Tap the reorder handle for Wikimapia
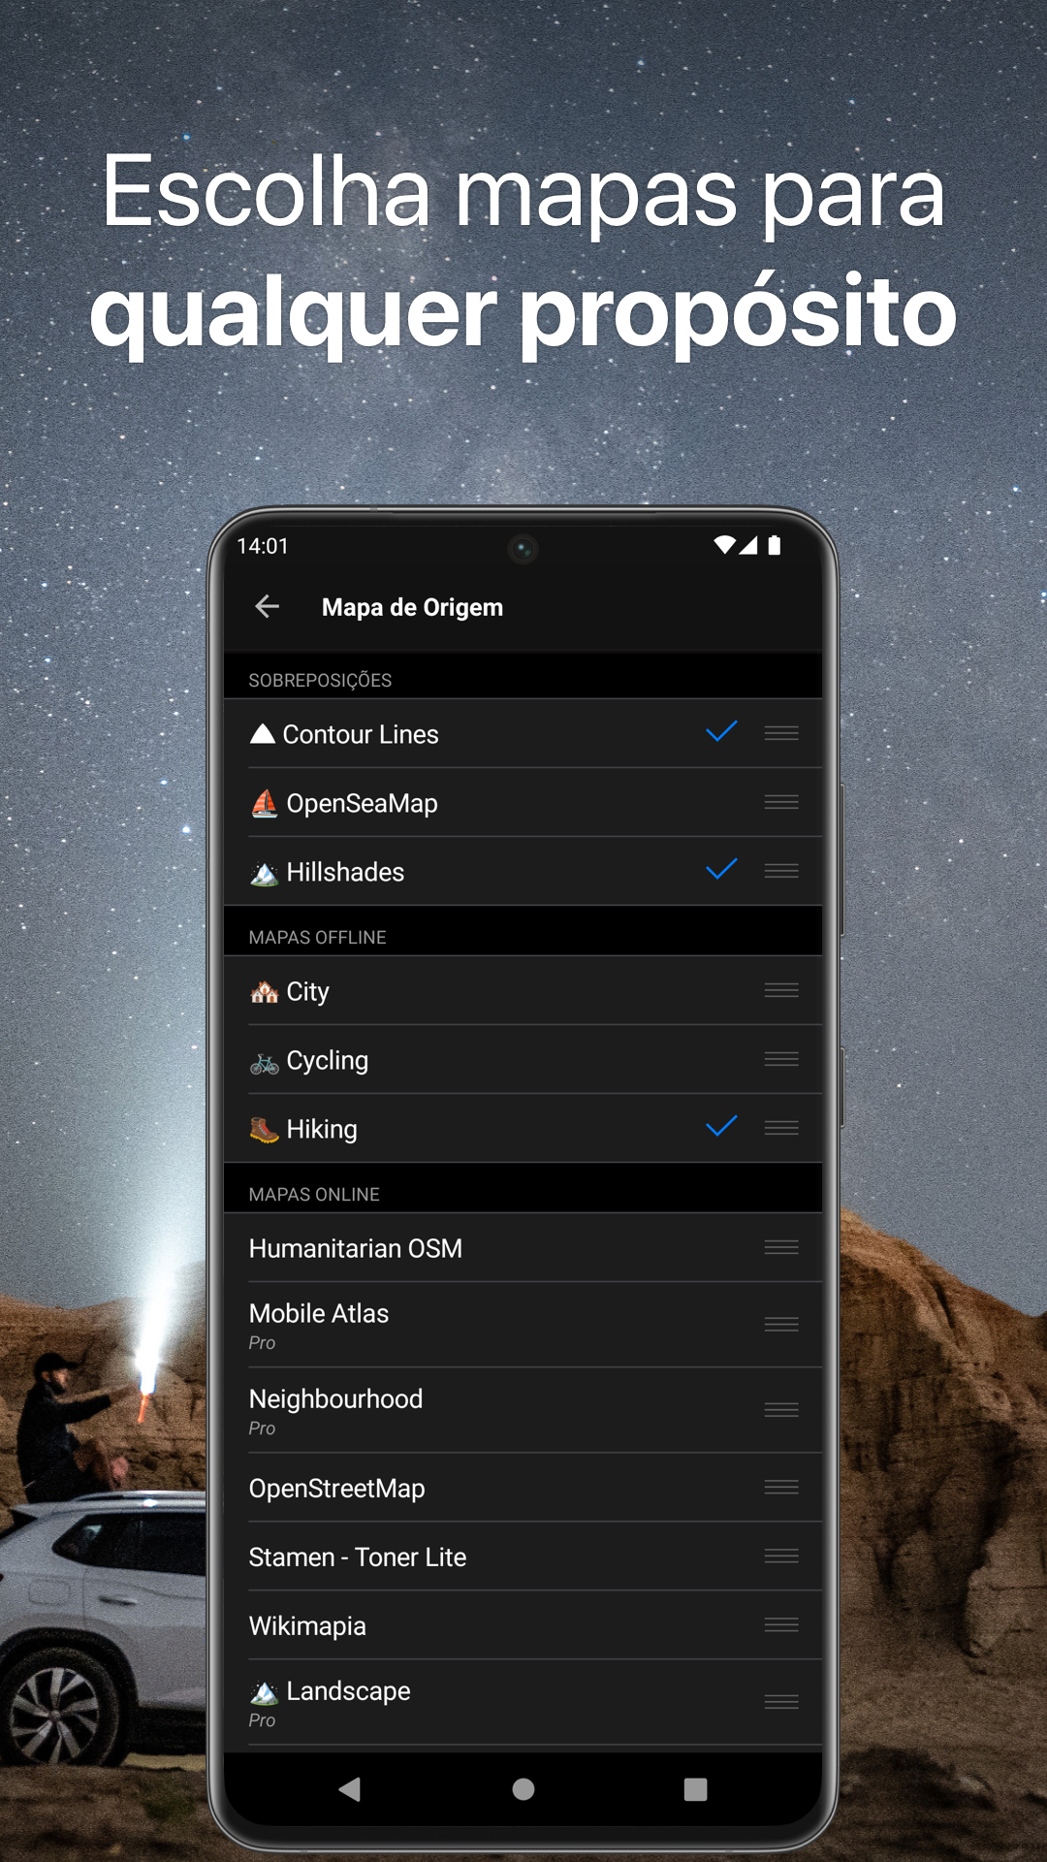The image size is (1047, 1862). pyautogui.click(x=781, y=1624)
